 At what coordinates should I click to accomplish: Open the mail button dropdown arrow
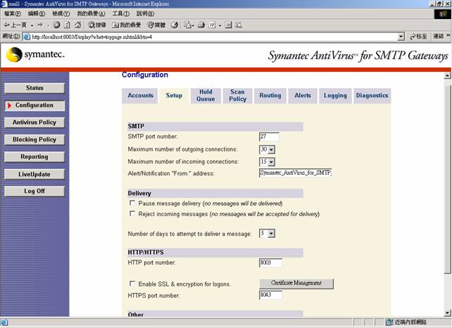193,25
